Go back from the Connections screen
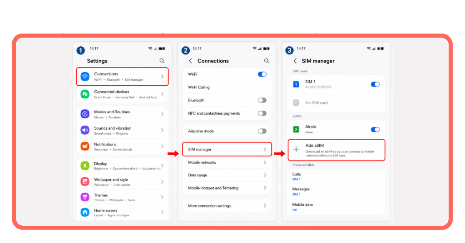The width and height of the screenshot is (465, 243). tap(190, 61)
